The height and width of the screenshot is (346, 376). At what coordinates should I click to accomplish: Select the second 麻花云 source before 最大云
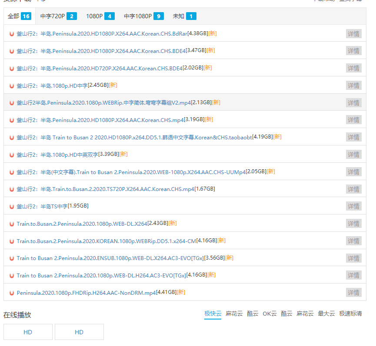(x=305, y=314)
